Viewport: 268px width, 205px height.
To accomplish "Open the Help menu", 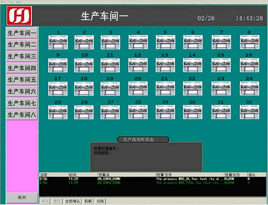I will (x=17, y=1).
